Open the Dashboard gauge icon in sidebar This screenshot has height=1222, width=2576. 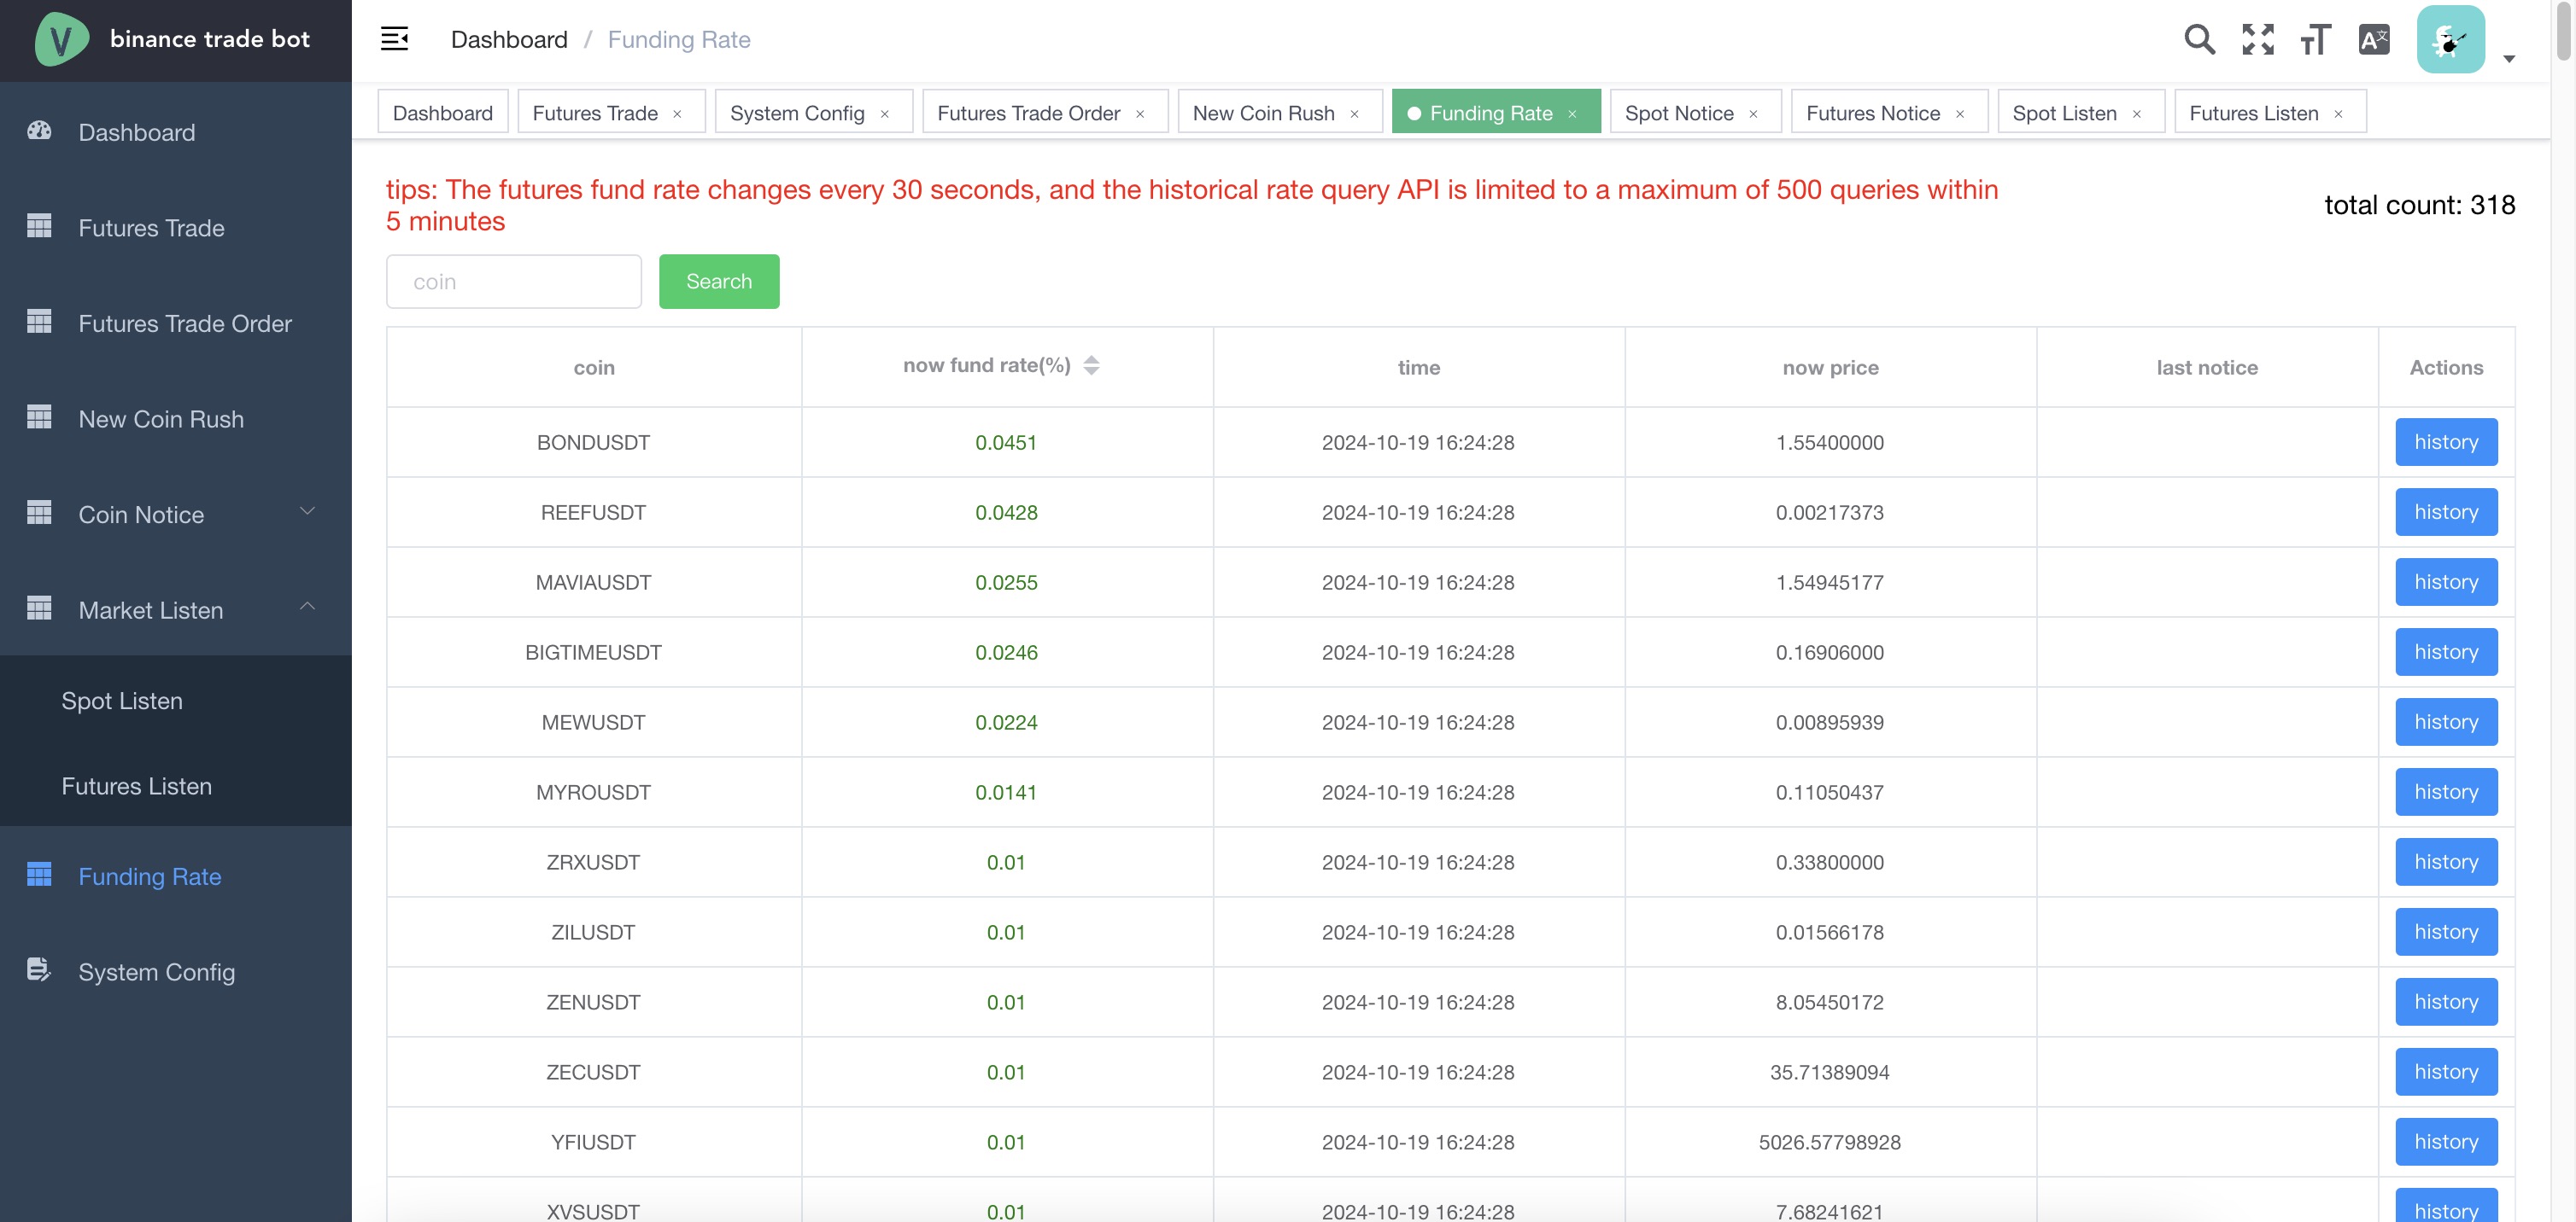point(39,131)
